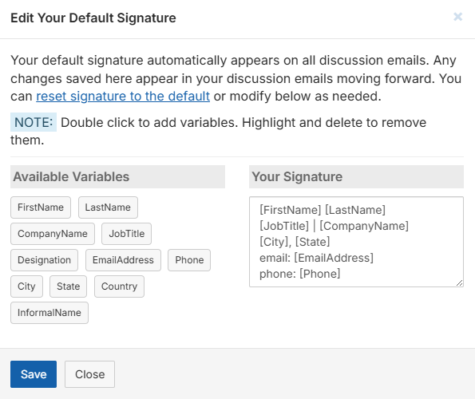The image size is (475, 399).
Task: Click the NOTE: label badge
Action: tap(34, 122)
